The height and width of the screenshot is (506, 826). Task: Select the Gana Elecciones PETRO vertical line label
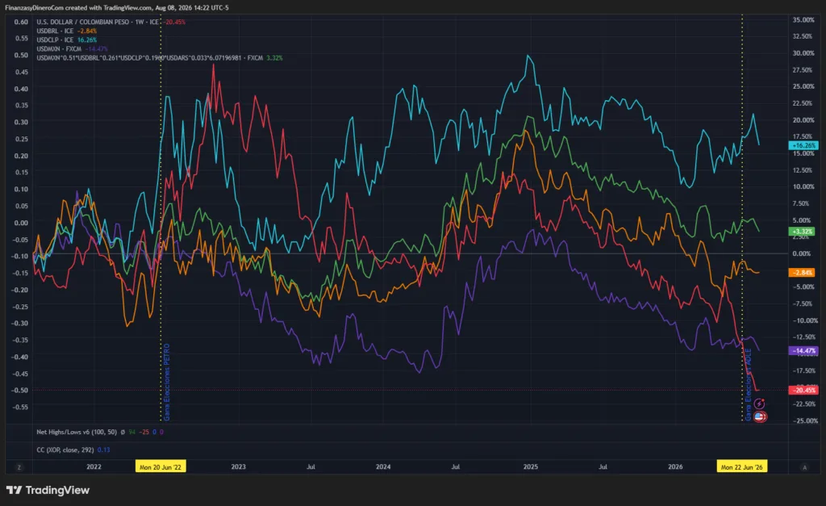[167, 383]
